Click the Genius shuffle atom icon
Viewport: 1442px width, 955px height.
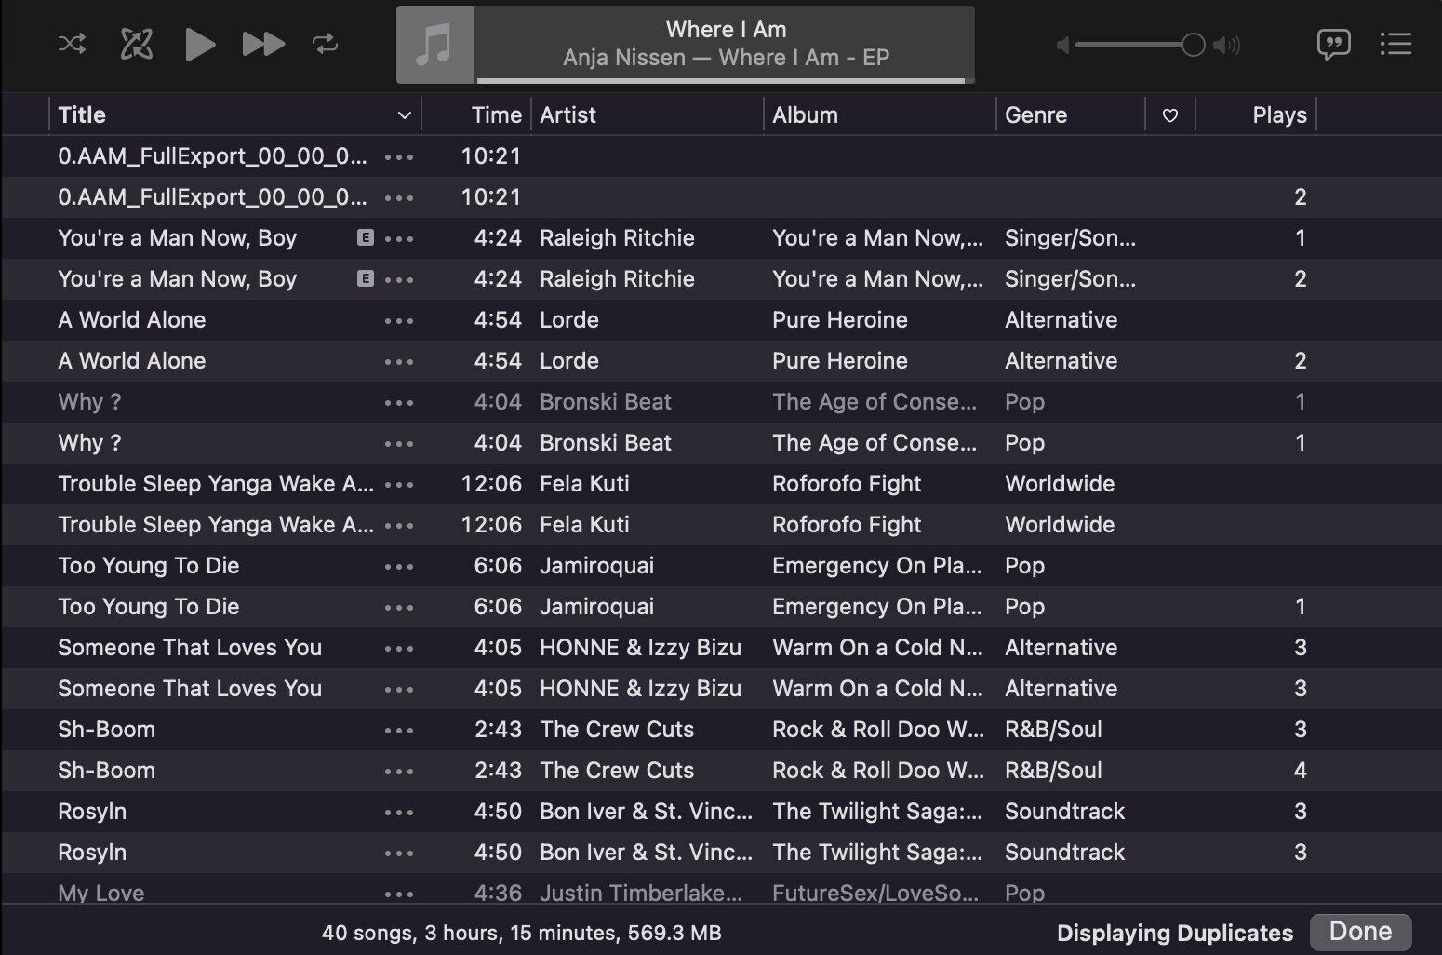tap(137, 44)
